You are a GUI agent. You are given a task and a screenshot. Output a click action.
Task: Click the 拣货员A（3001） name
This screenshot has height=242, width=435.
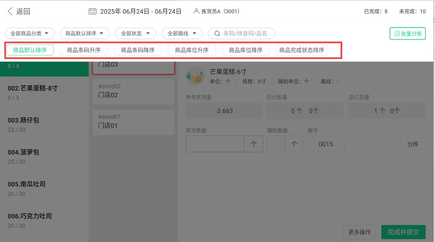click(x=221, y=12)
